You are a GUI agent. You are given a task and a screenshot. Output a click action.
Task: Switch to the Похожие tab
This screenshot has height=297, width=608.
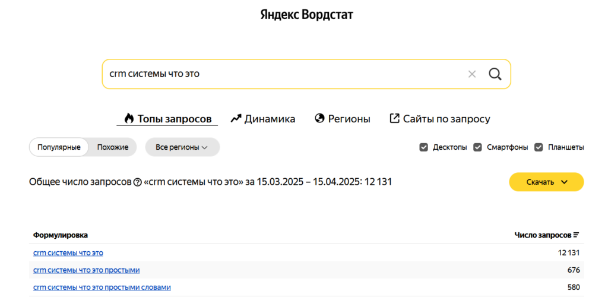pos(113,147)
